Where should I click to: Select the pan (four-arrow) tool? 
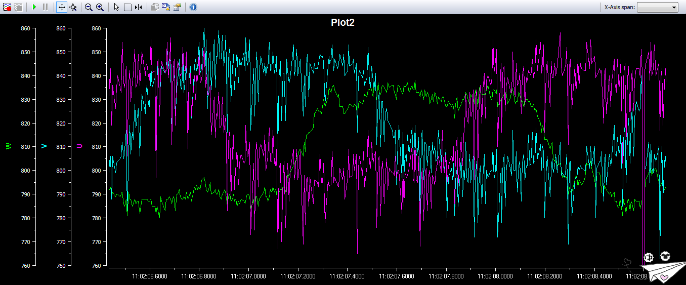pos(61,7)
